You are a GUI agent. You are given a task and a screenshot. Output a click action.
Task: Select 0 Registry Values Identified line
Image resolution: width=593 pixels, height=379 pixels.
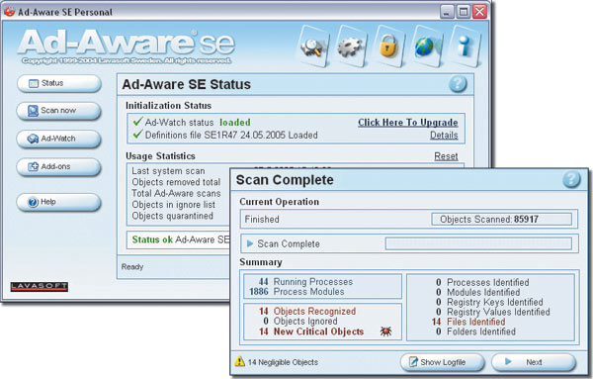pyautogui.click(x=493, y=312)
